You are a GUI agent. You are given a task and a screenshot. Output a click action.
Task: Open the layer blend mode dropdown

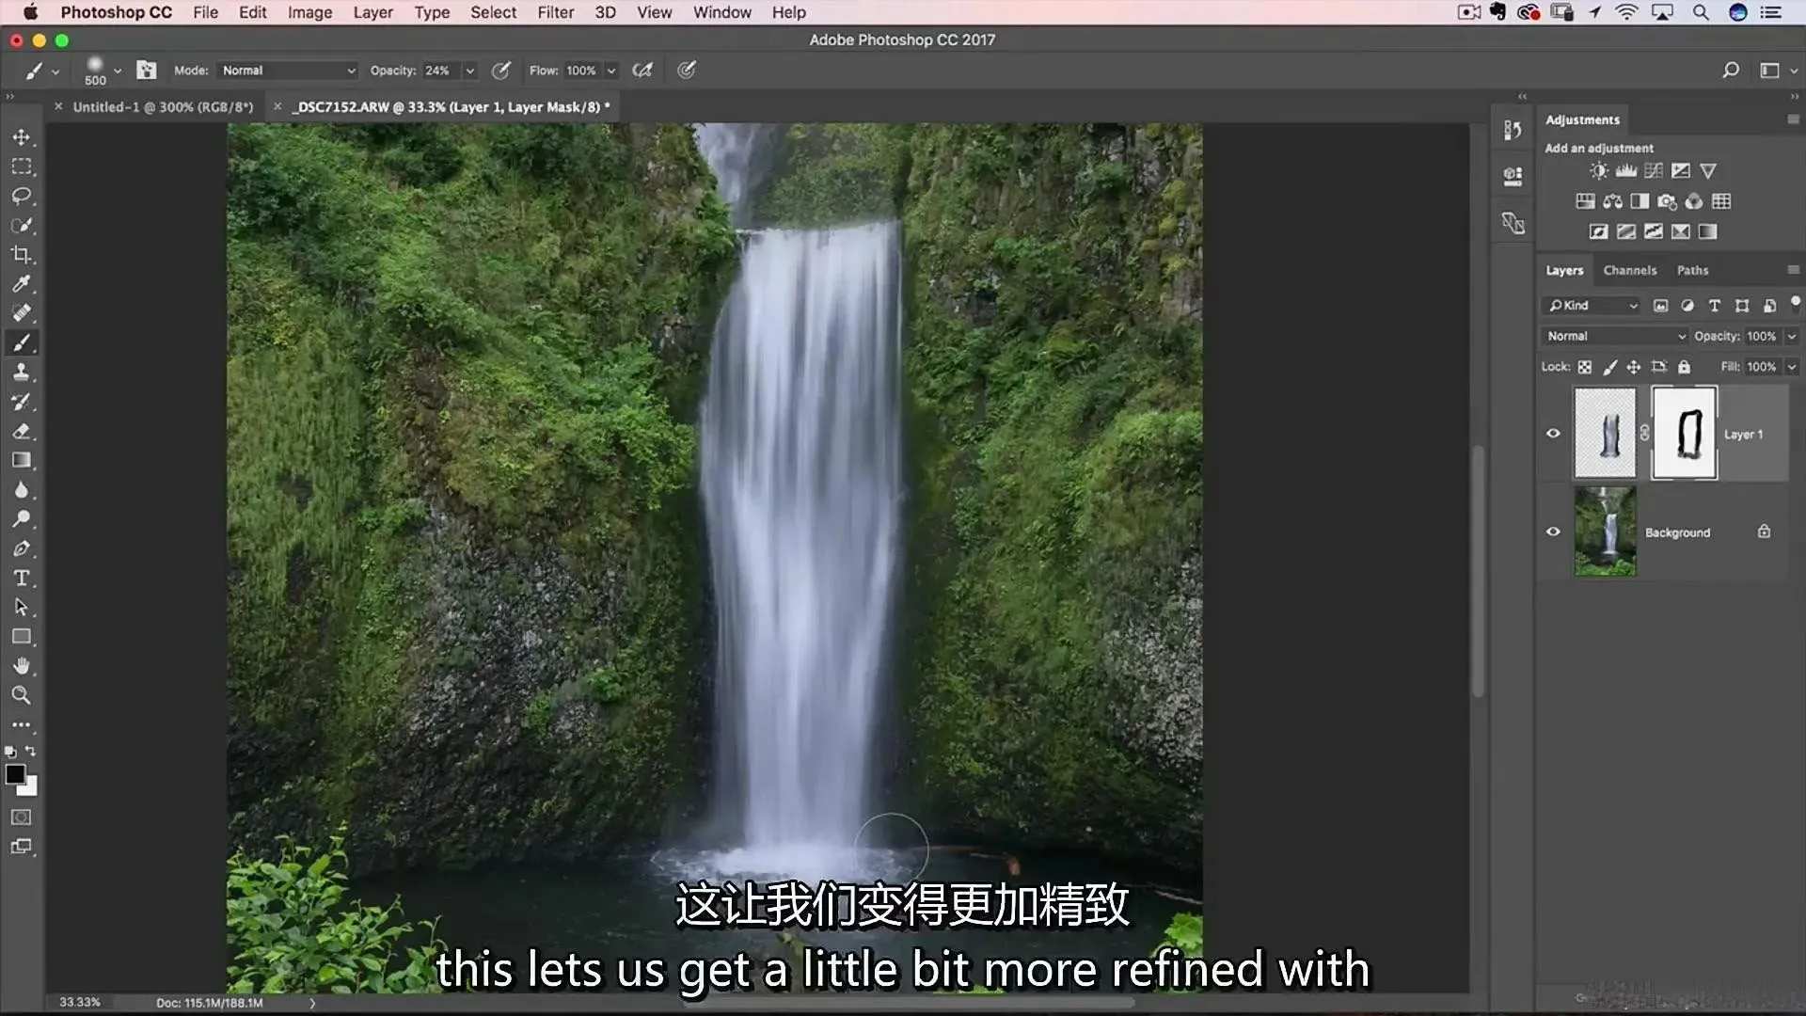pyautogui.click(x=1615, y=336)
